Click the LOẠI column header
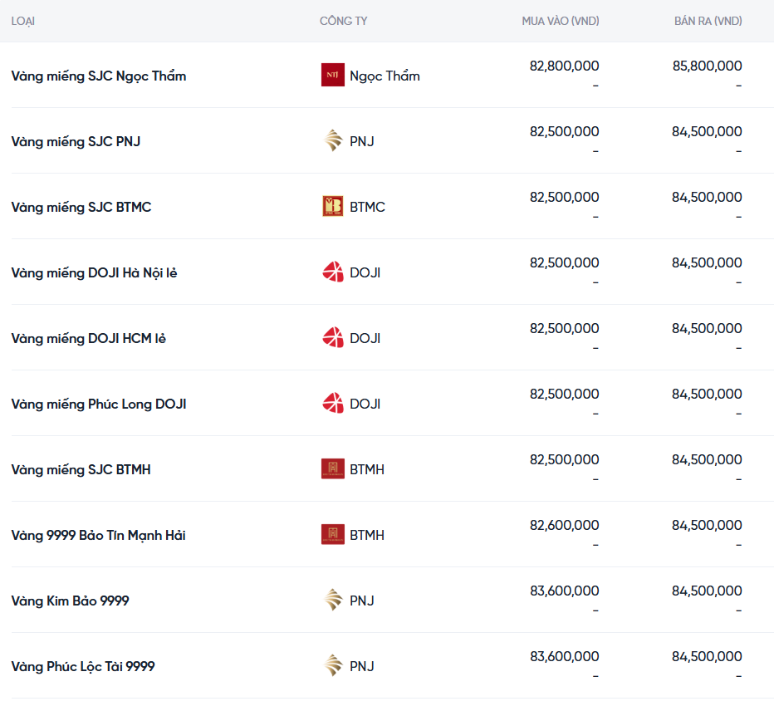The height and width of the screenshot is (706, 774). (x=22, y=22)
